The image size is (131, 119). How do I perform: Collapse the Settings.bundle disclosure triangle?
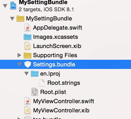pyautogui.click(x=19, y=64)
